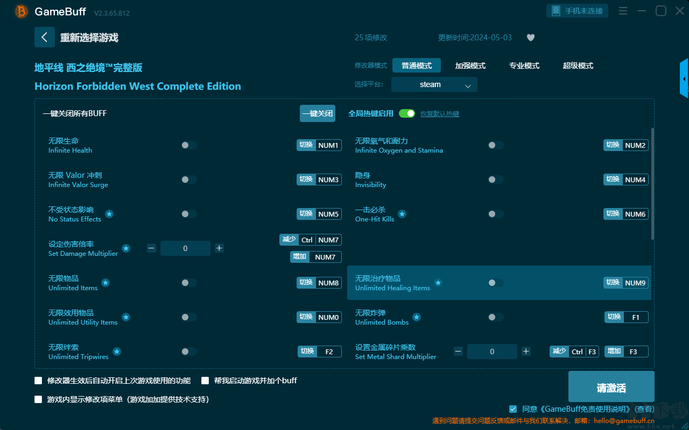Image resolution: width=689 pixels, height=430 pixels.
Task: Click the NUM5 hotkey for No Status Effects
Action: tap(319, 214)
